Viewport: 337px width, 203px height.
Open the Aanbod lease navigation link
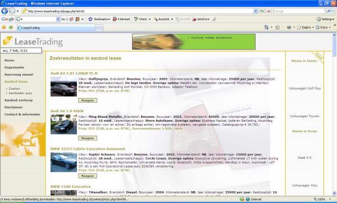click(x=16, y=81)
